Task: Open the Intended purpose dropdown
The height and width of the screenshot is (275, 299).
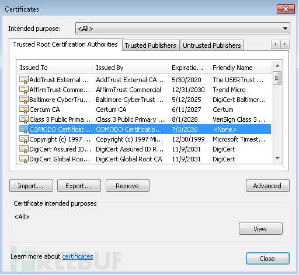Action: [x=183, y=29]
